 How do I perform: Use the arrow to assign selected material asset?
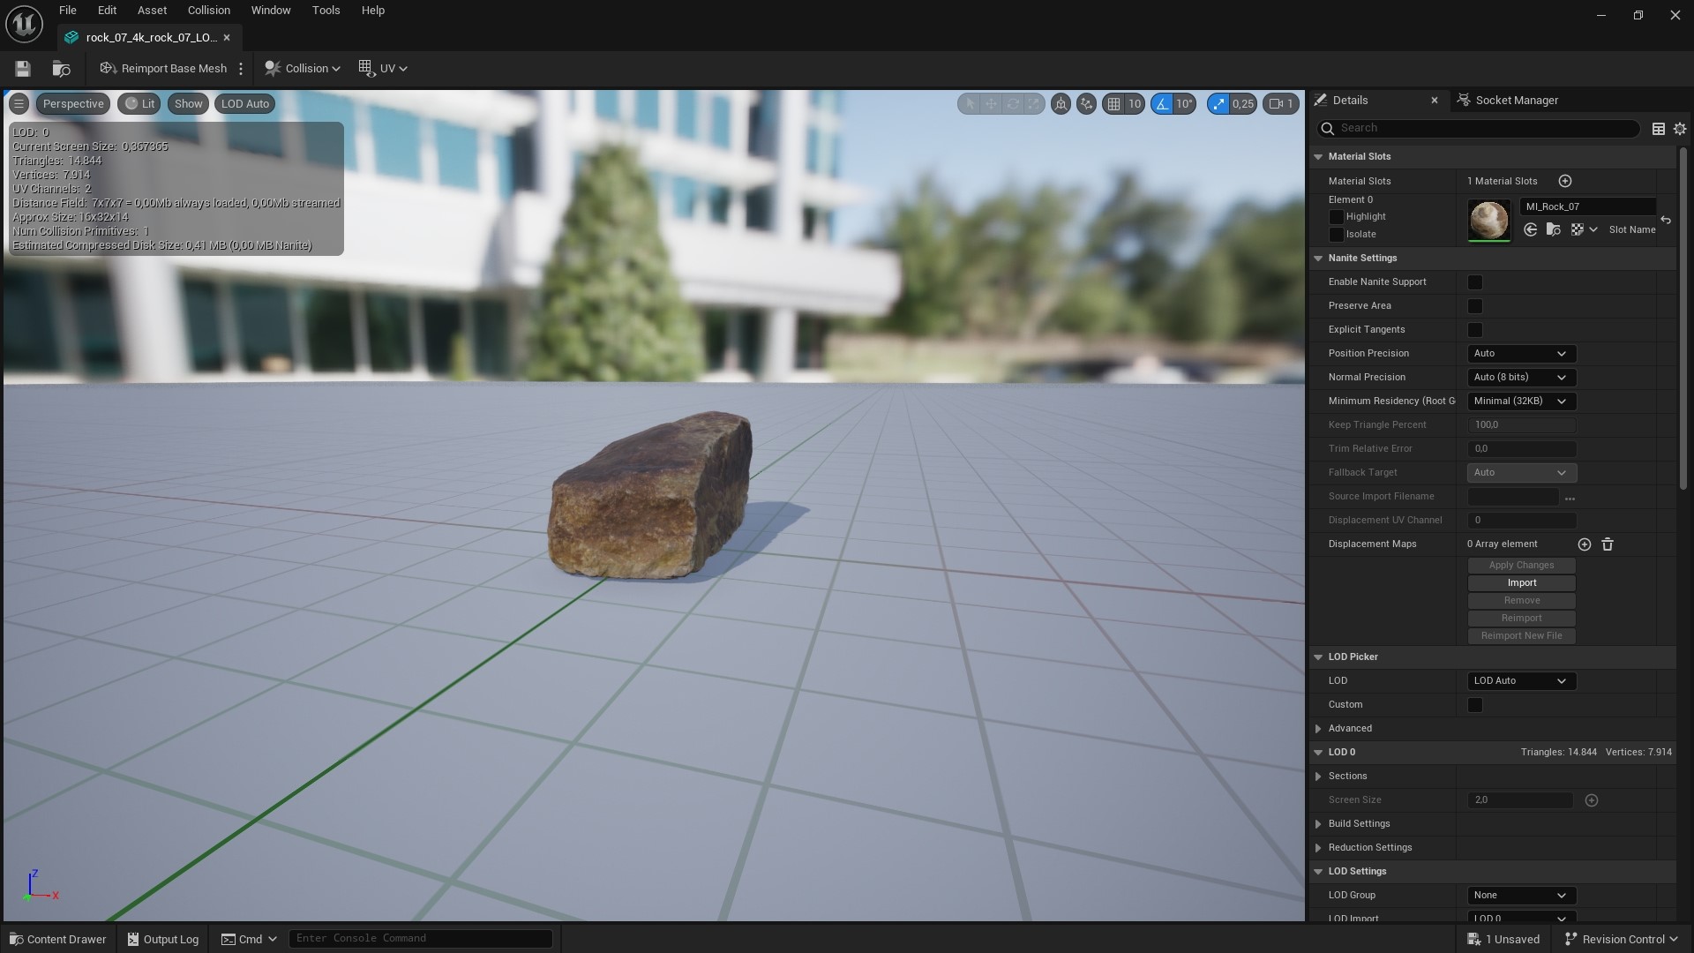click(x=1530, y=229)
